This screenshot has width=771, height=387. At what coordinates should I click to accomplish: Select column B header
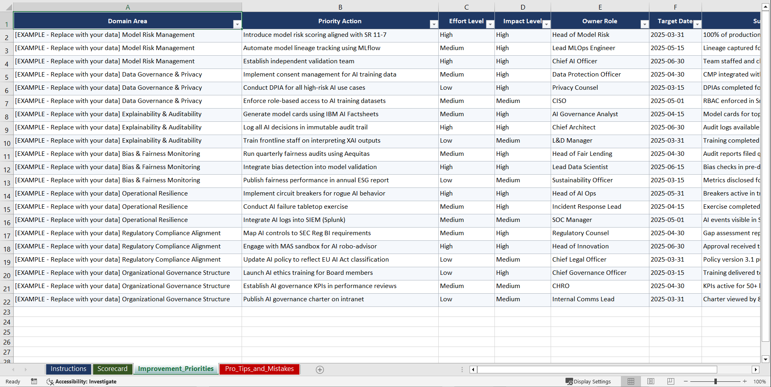[340, 7]
